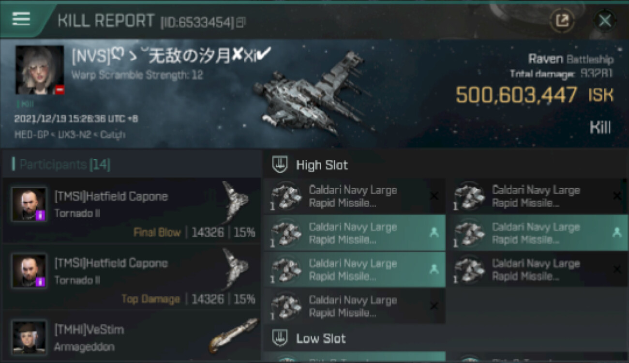The image size is (629, 363).
Task: Open VeStim's character portrait
Action: (x=30, y=337)
